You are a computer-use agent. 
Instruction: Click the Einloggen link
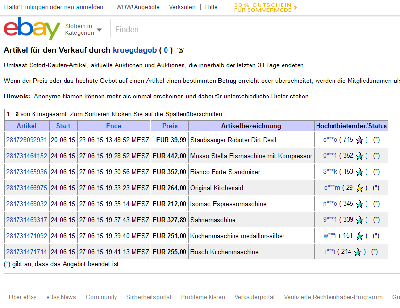click(x=34, y=7)
